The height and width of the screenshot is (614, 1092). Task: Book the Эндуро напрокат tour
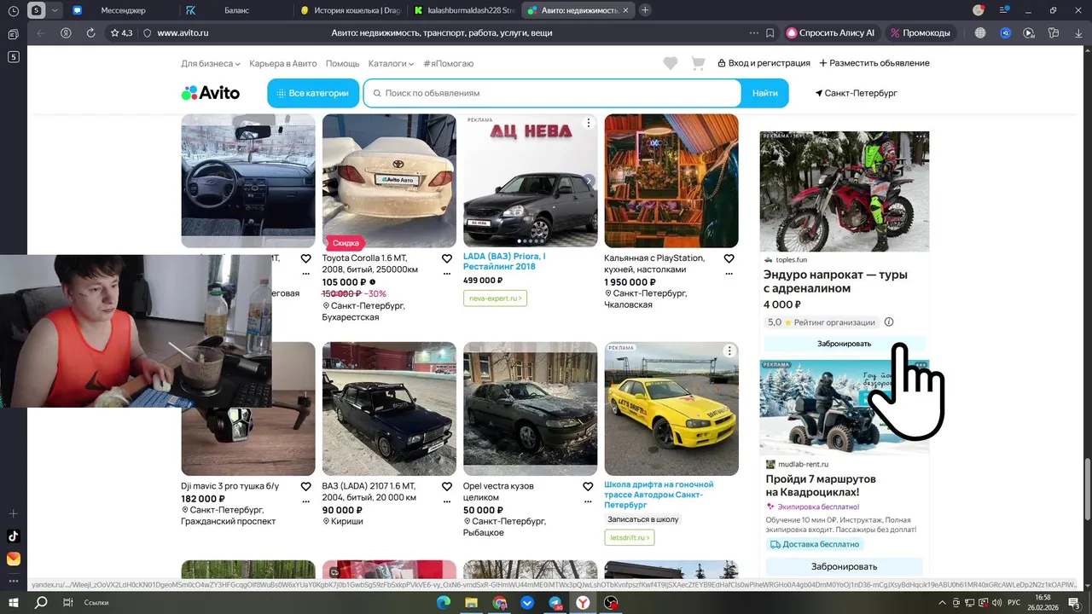844,344
